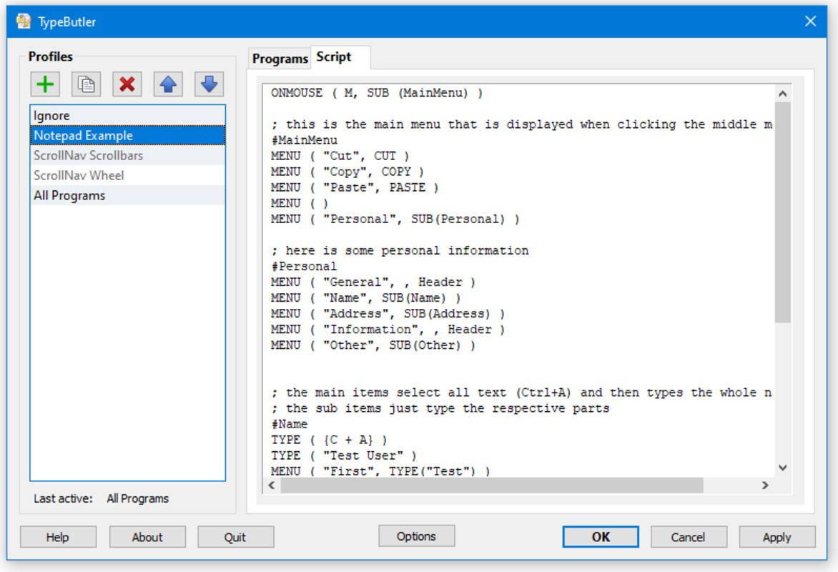Click the Last active All Programs value
838x572 pixels.
[x=138, y=499]
